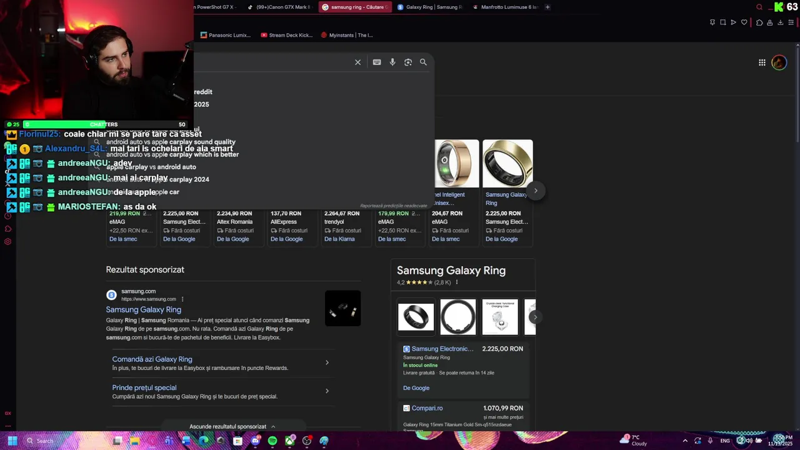The width and height of the screenshot is (800, 450).
Task: Open the ENG language switcher in tray
Action: pos(725,441)
